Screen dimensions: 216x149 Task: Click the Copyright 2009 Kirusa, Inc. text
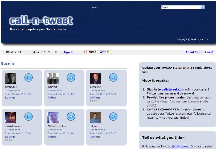tap(193, 39)
